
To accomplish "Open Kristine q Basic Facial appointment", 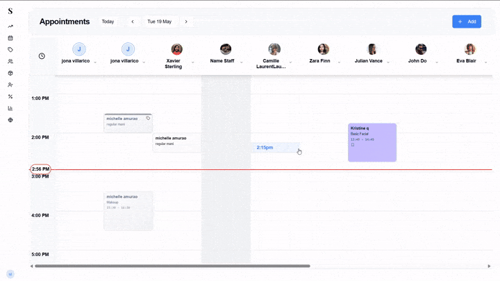I will tap(372, 142).
